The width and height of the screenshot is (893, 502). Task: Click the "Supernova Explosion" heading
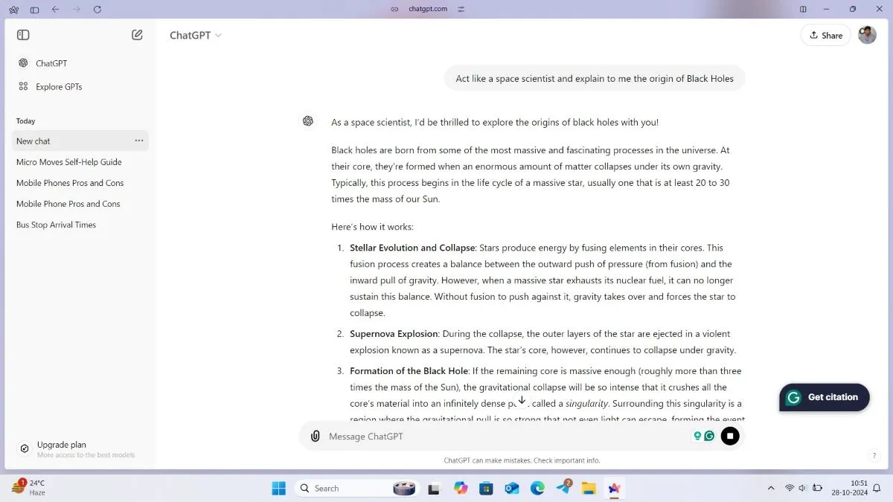coord(394,334)
